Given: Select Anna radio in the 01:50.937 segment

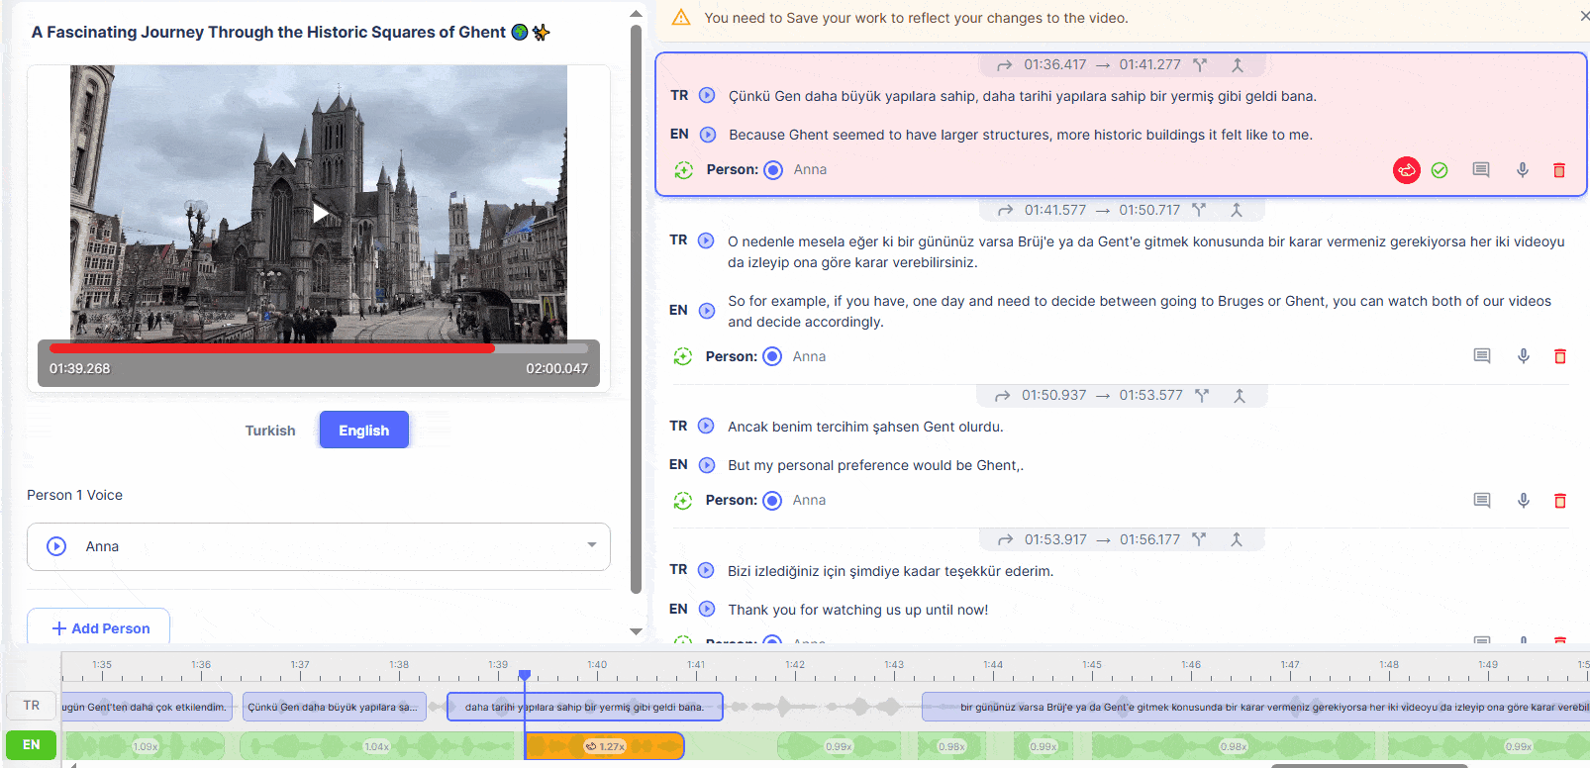Looking at the screenshot, I should click(x=772, y=501).
